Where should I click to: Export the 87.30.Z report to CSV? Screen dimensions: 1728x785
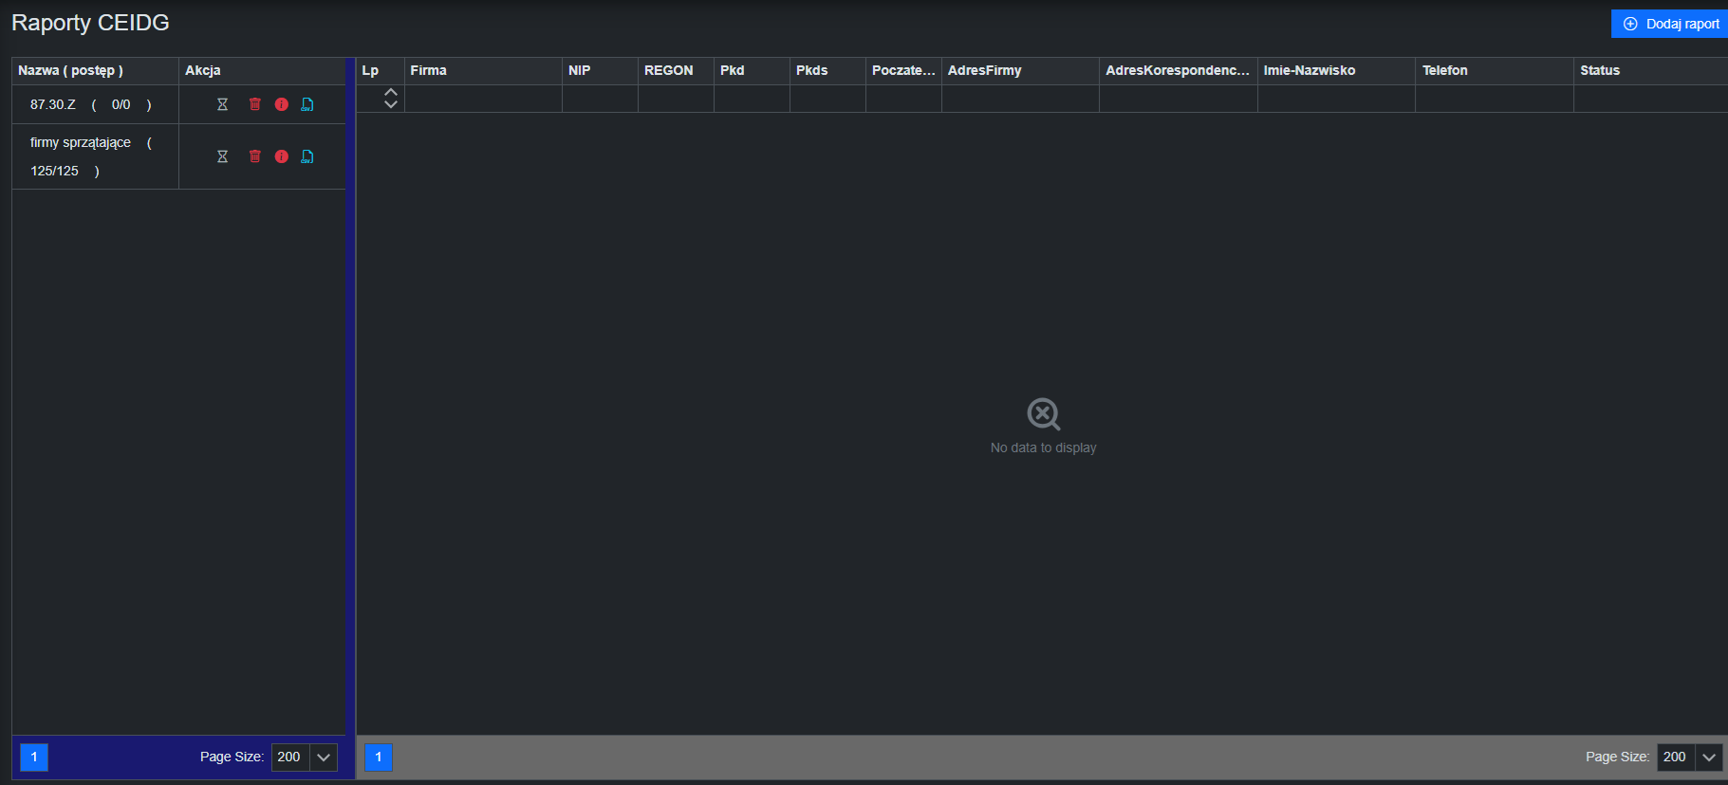coord(307,104)
